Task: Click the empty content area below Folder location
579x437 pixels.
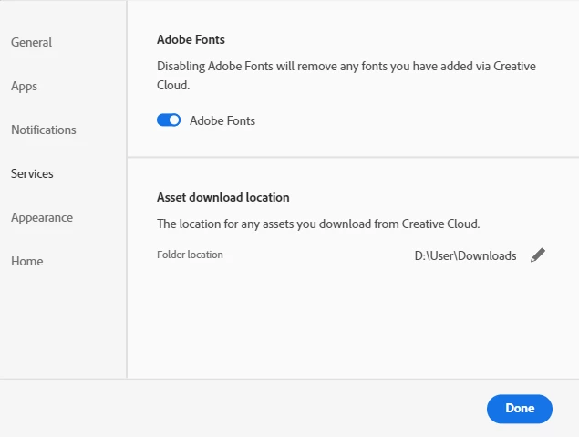Action: [x=352, y=319]
